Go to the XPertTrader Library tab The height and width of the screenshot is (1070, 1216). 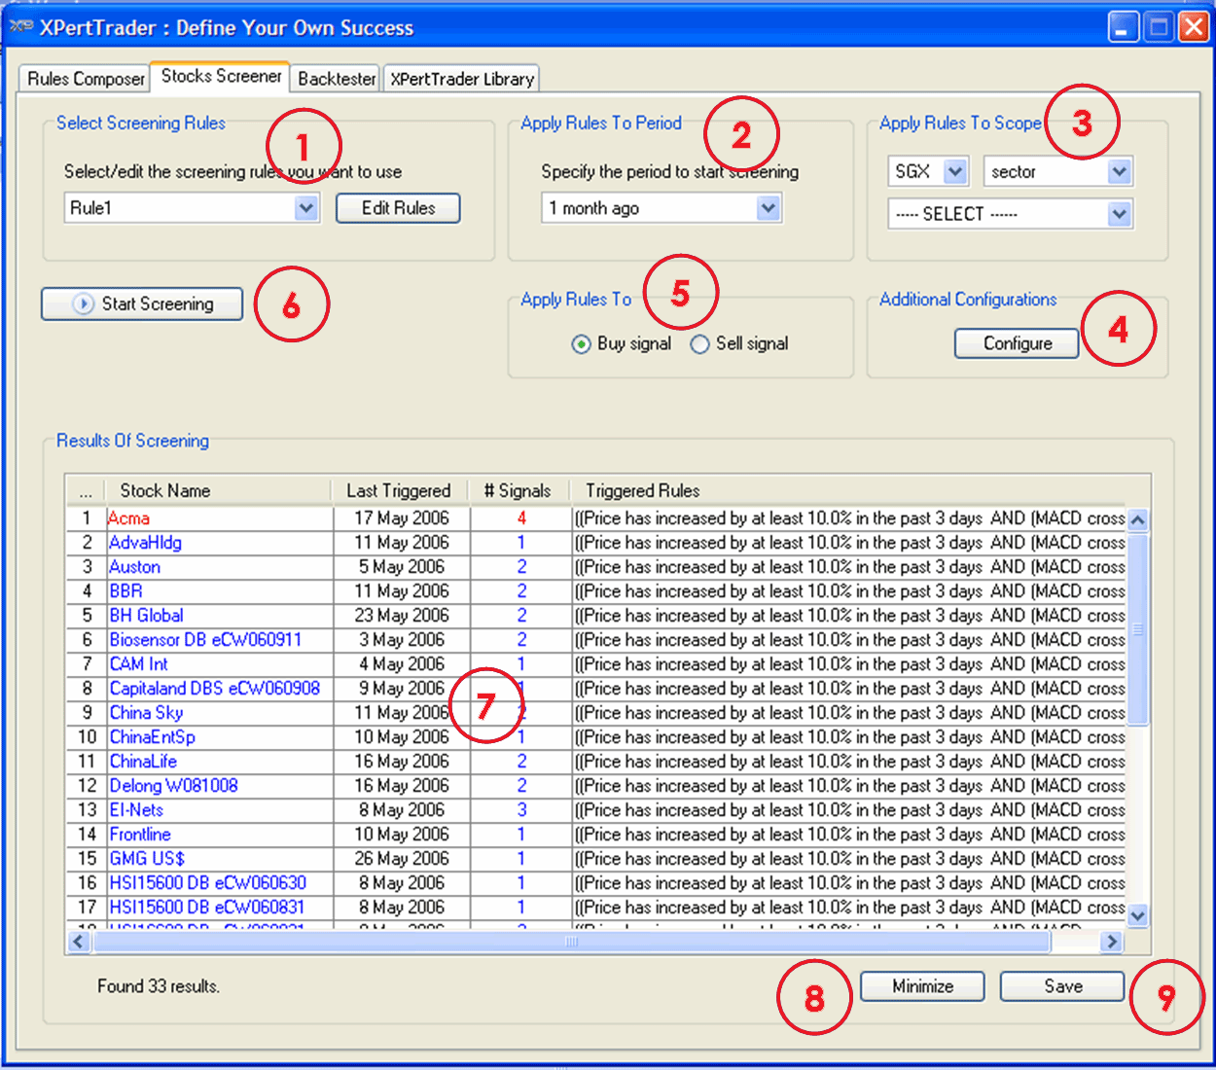[x=462, y=79]
